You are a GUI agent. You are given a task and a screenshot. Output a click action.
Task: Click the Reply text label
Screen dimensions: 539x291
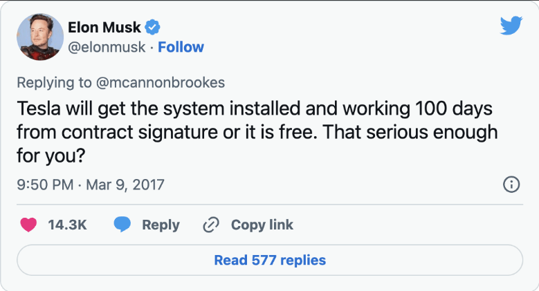(x=161, y=225)
